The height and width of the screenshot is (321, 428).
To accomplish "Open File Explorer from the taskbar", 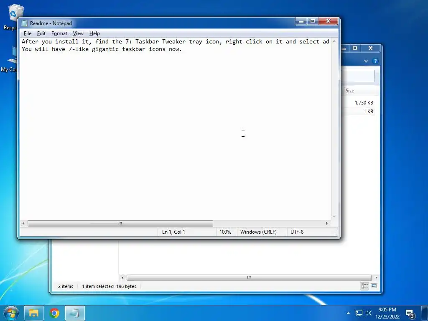I will 34,313.
